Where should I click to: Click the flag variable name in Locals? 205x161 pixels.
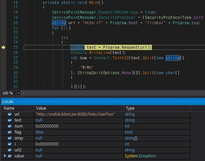coord(18,132)
